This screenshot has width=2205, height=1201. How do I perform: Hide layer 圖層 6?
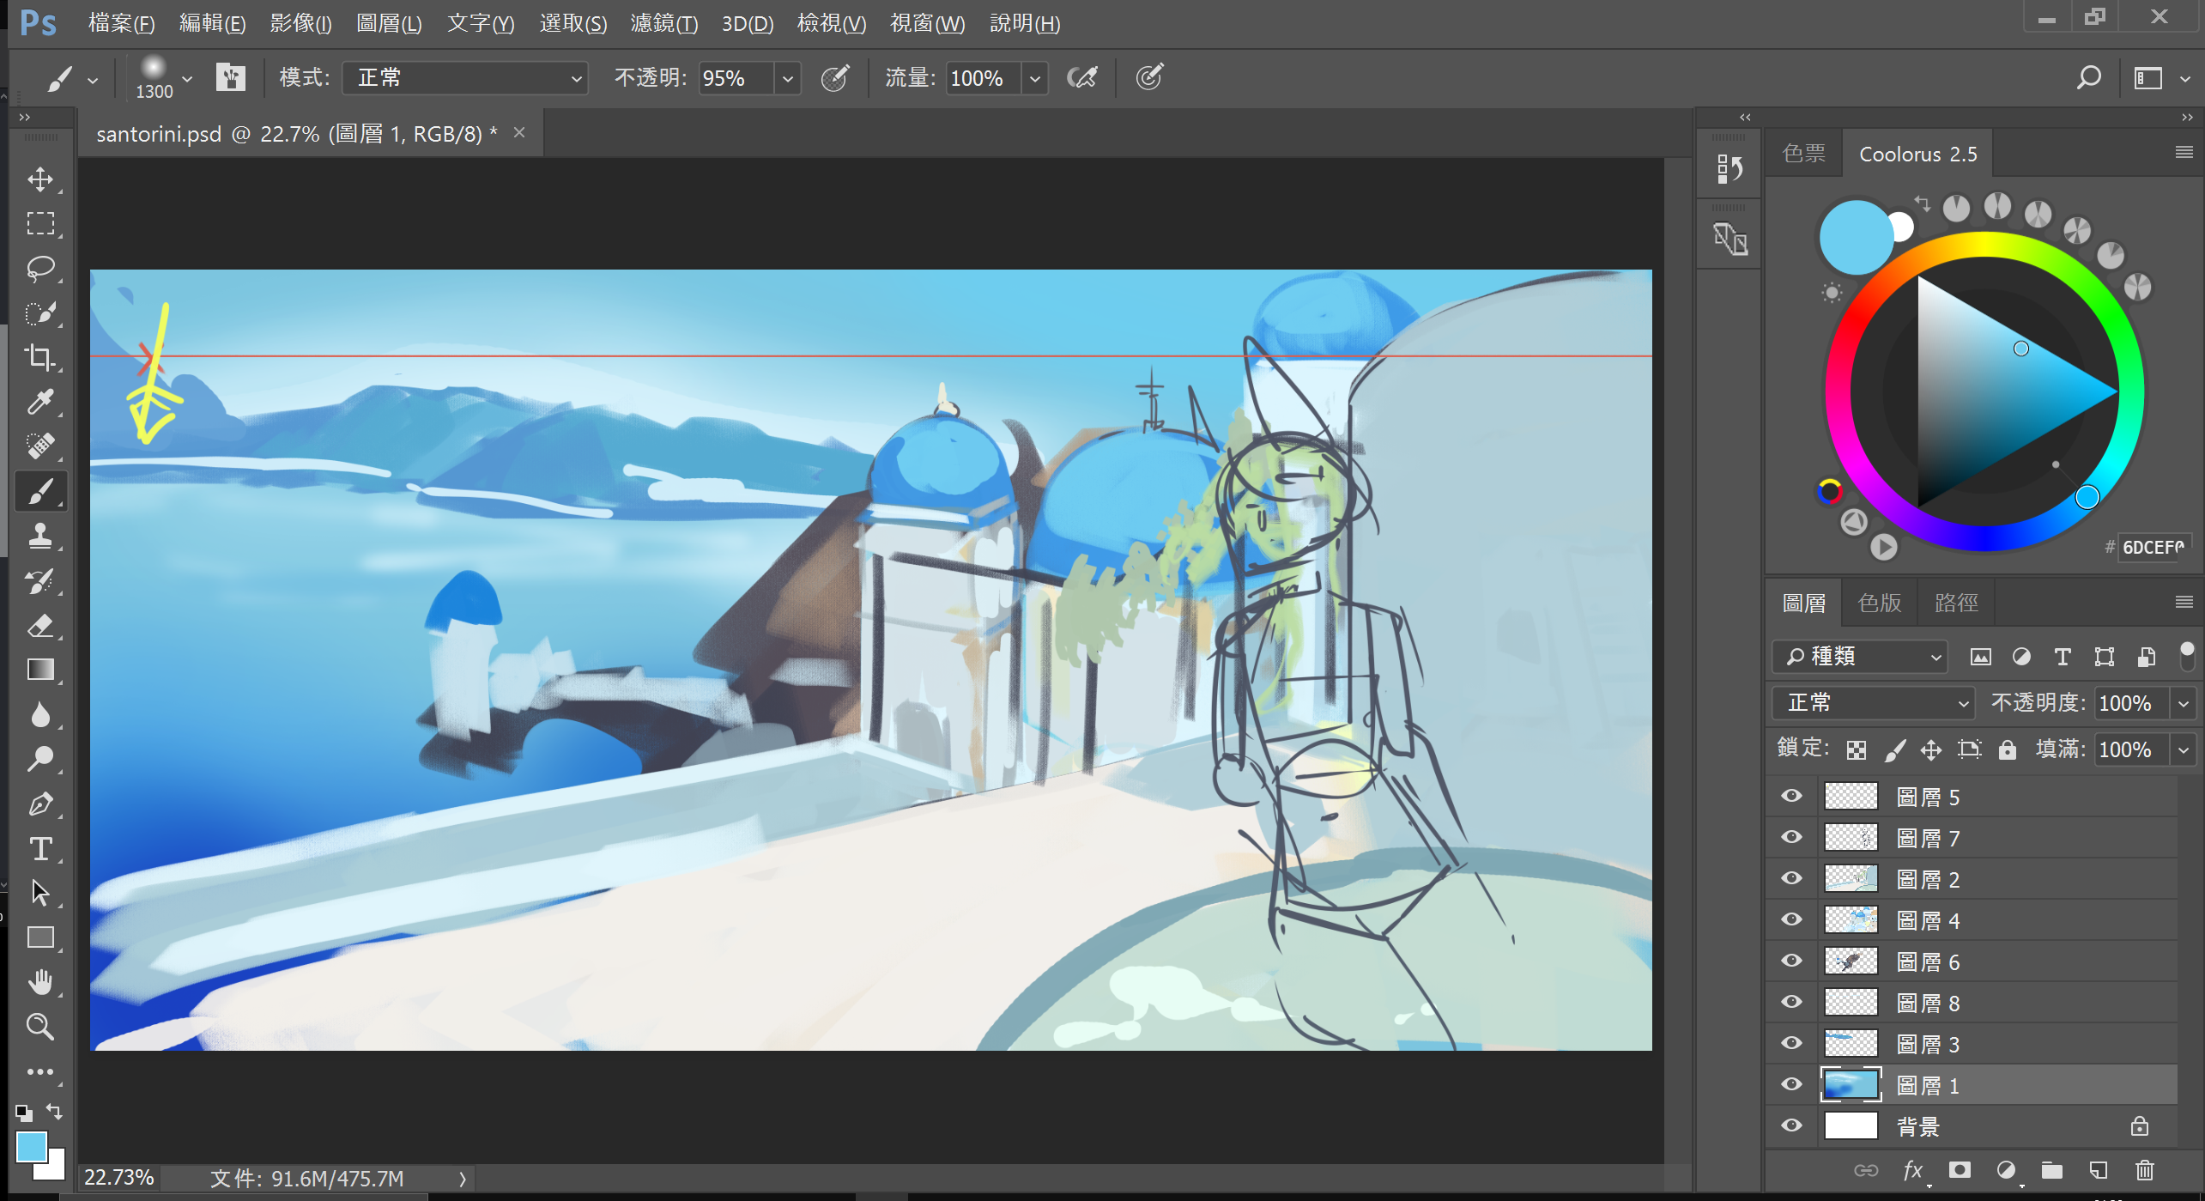click(x=1792, y=961)
